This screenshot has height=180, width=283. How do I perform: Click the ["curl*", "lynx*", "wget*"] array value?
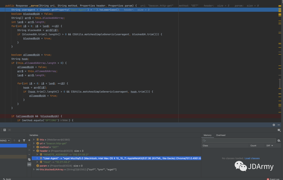click(x=102, y=170)
